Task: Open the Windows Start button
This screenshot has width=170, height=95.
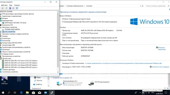Action: [3, 93]
